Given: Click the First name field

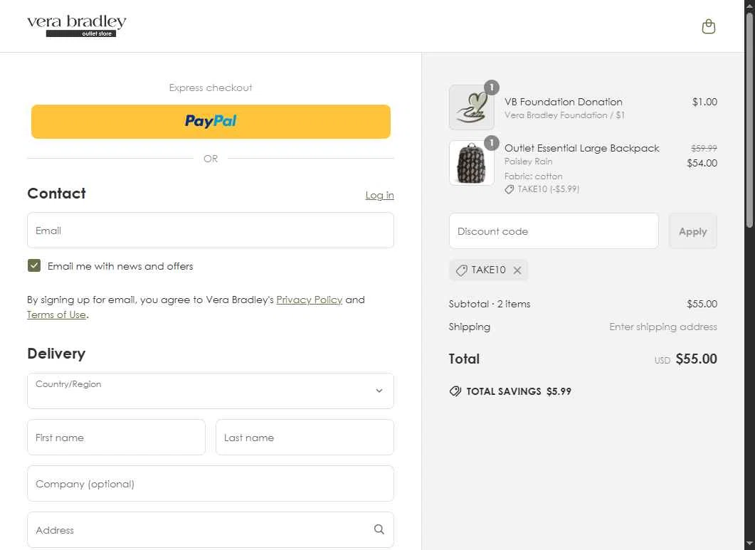Looking at the screenshot, I should pos(116,438).
